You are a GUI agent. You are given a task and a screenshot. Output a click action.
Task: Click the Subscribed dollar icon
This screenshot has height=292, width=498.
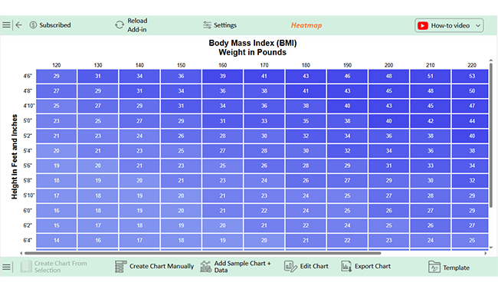click(x=33, y=25)
